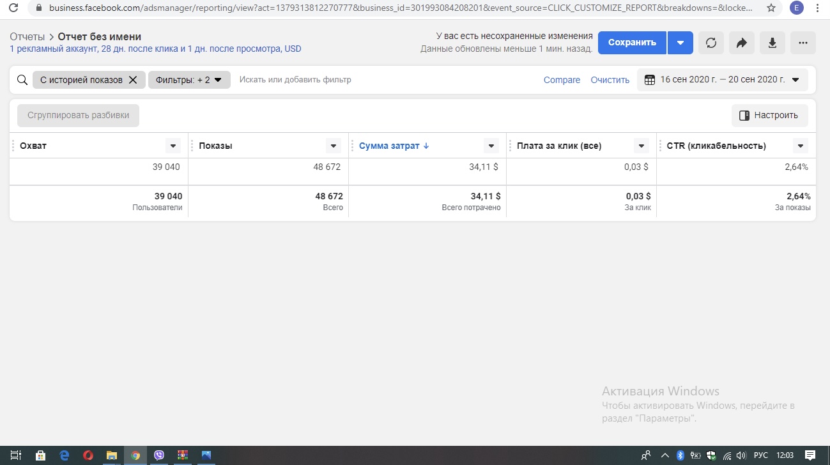Open the volume speaker tray icon
The image size is (830, 465).
[x=742, y=455]
